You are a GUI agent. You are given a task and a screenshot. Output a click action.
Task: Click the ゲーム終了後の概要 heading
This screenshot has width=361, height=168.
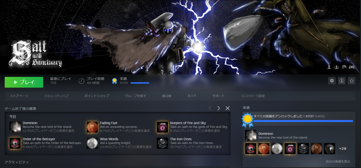20,108
